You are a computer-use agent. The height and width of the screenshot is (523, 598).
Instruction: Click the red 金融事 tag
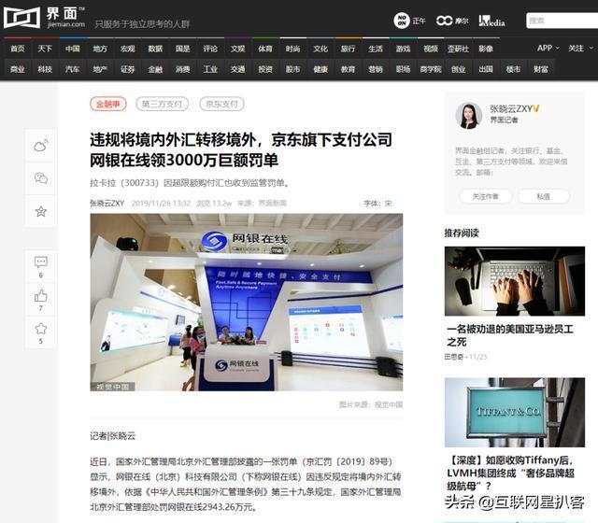[x=108, y=104]
